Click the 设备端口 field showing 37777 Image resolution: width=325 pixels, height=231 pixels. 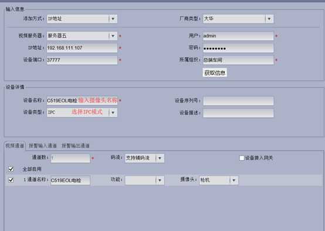[82, 60]
